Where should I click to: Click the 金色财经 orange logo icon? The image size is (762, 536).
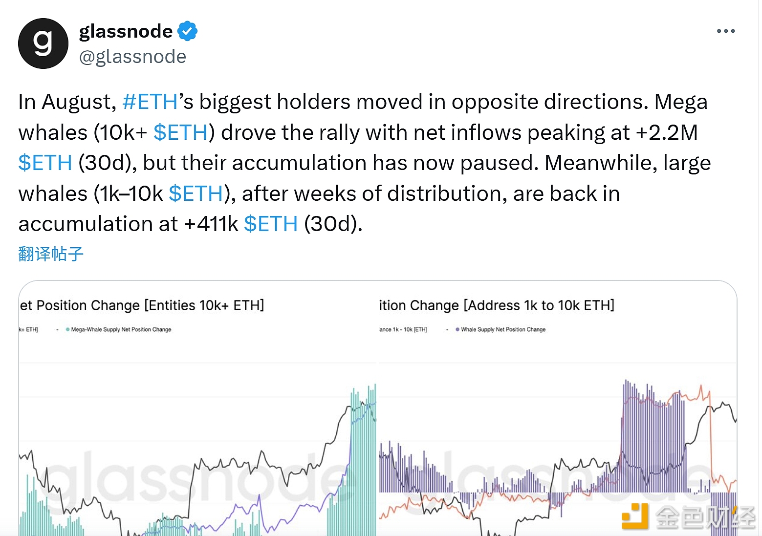click(x=634, y=516)
